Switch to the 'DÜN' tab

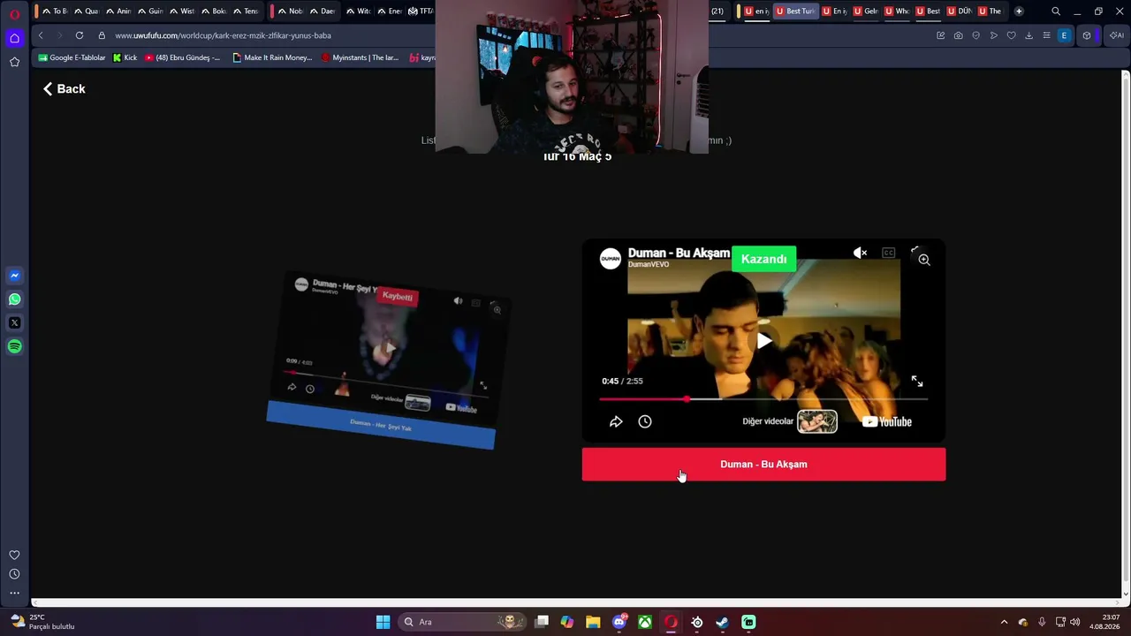pyautogui.click(x=959, y=11)
